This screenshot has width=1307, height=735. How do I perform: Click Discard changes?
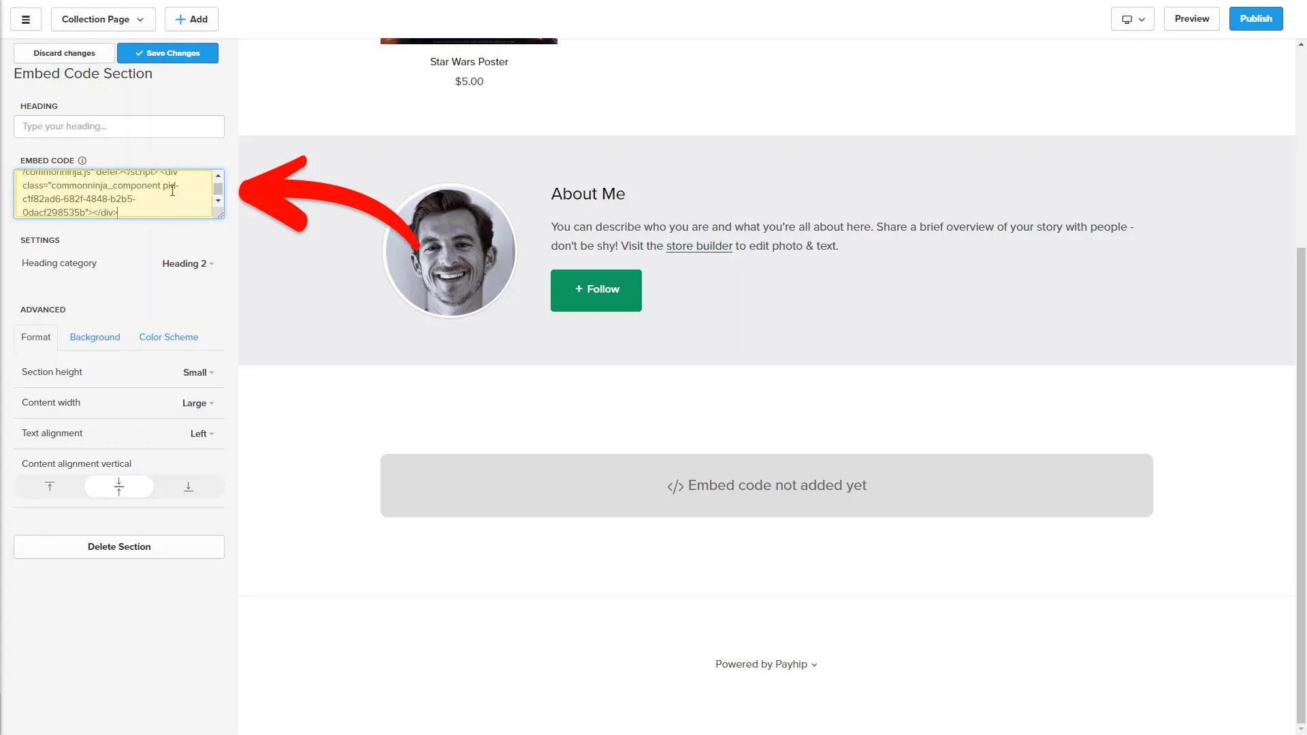click(x=64, y=53)
